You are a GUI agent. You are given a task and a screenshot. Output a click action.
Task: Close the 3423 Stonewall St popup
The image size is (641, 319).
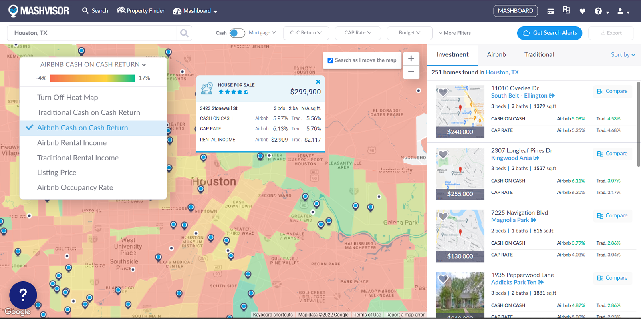318,82
